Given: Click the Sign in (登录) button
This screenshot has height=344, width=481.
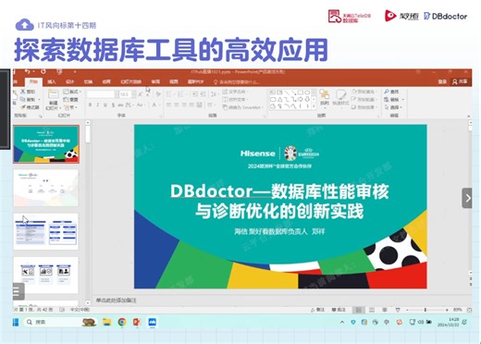Looking at the screenshot, I should [442, 81].
